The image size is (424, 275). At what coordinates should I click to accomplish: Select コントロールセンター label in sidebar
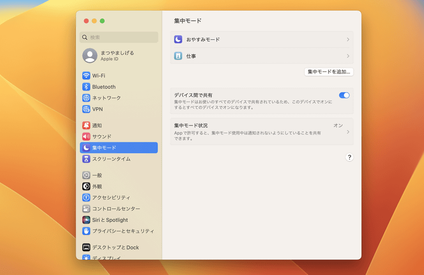(116, 208)
